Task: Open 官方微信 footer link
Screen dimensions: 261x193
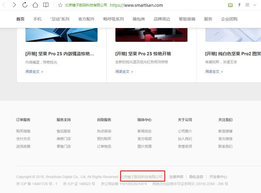Action: pos(225,139)
